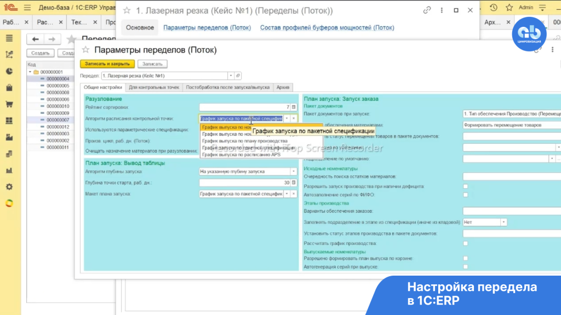Select the Основное navigation tab
Viewport: 561px width, 315px height.
click(140, 27)
